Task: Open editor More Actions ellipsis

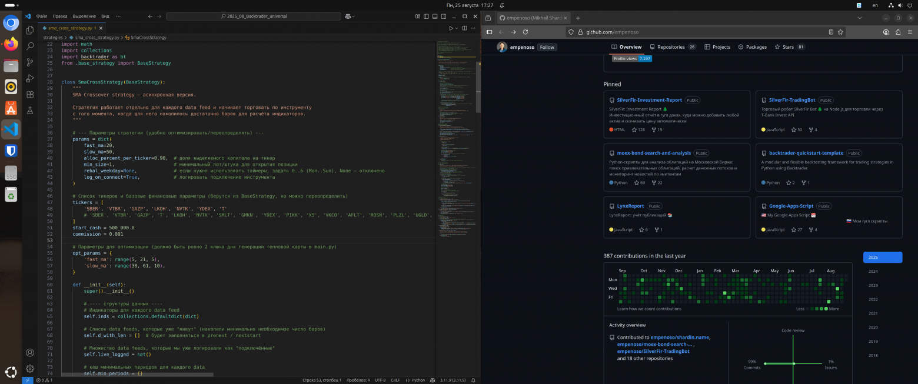Action: [474, 28]
